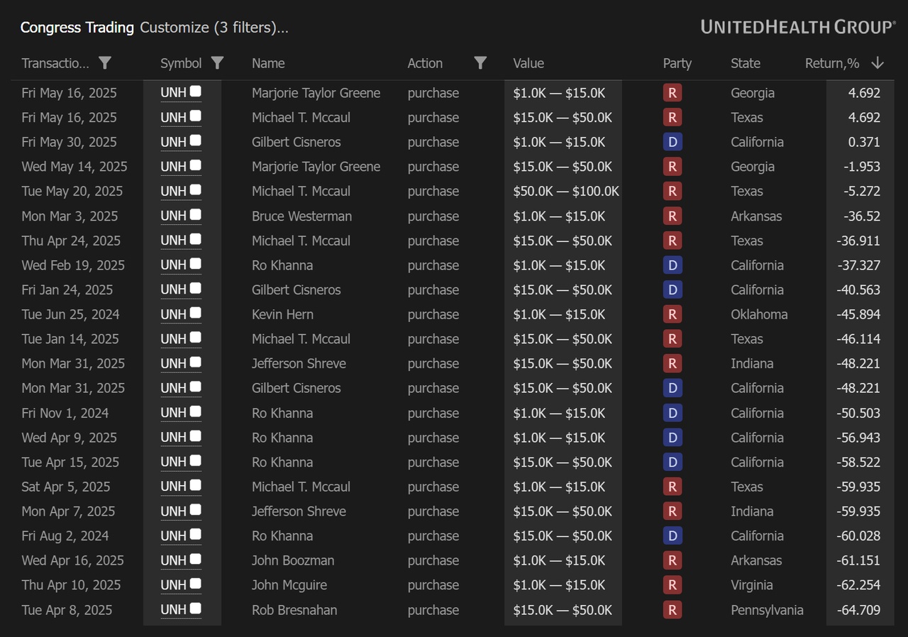Click the white square icon beside UNH in Bruce Westerman row

coord(195,214)
